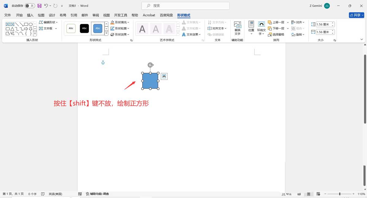367x198 pixels.
Task: Click 对齐文本 (Align Text)
Action: click(x=217, y=28)
